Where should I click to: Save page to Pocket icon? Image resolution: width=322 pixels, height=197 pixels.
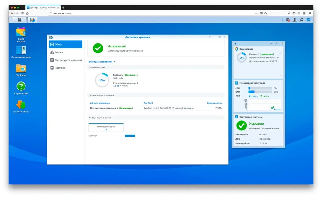(261, 13)
